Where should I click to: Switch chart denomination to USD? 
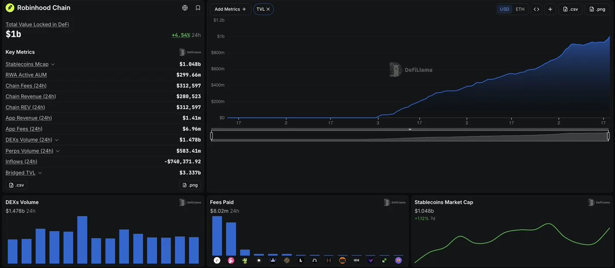505,9
